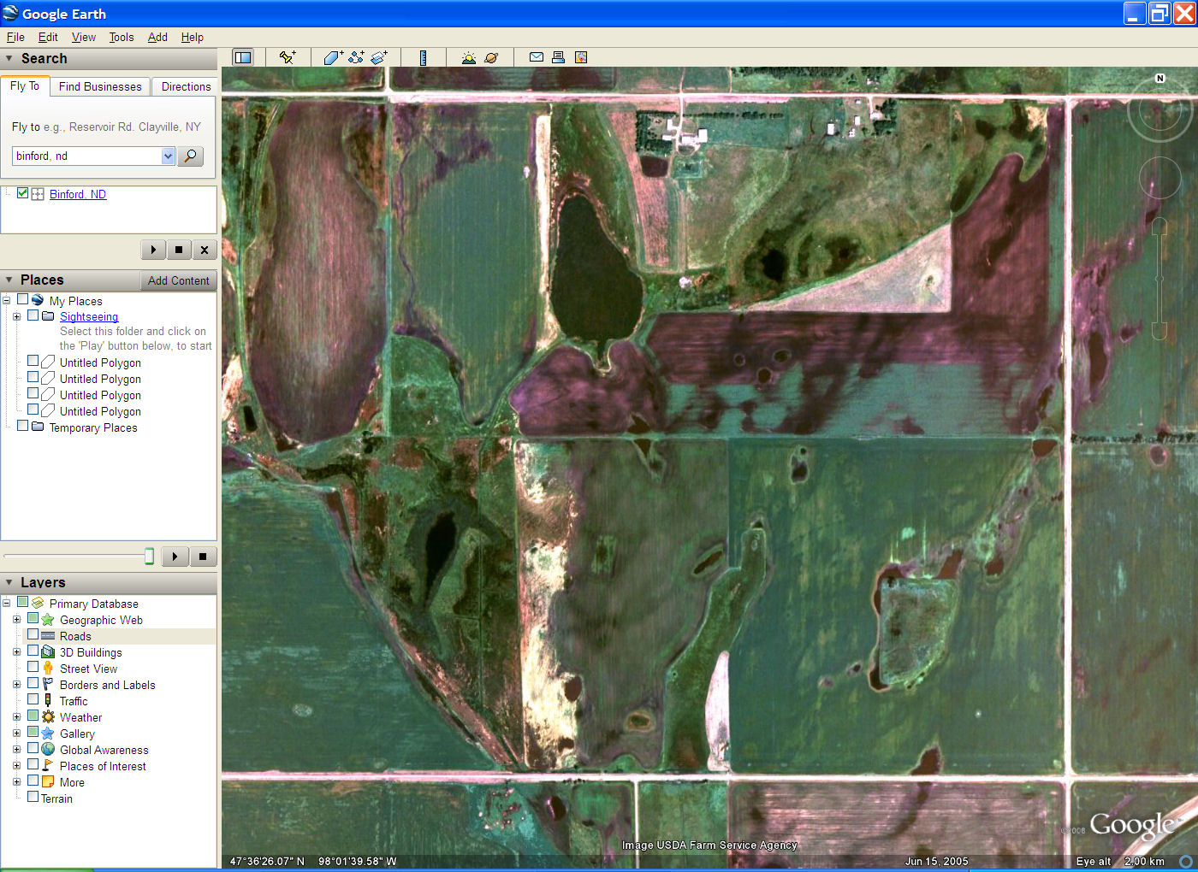The image size is (1198, 872).
Task: Toggle sunlight across the landscape
Action: 468,57
